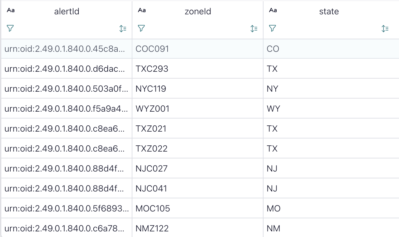Click the sort icon on zoneId column
Screen dimensions: 399x237
click(x=254, y=28)
